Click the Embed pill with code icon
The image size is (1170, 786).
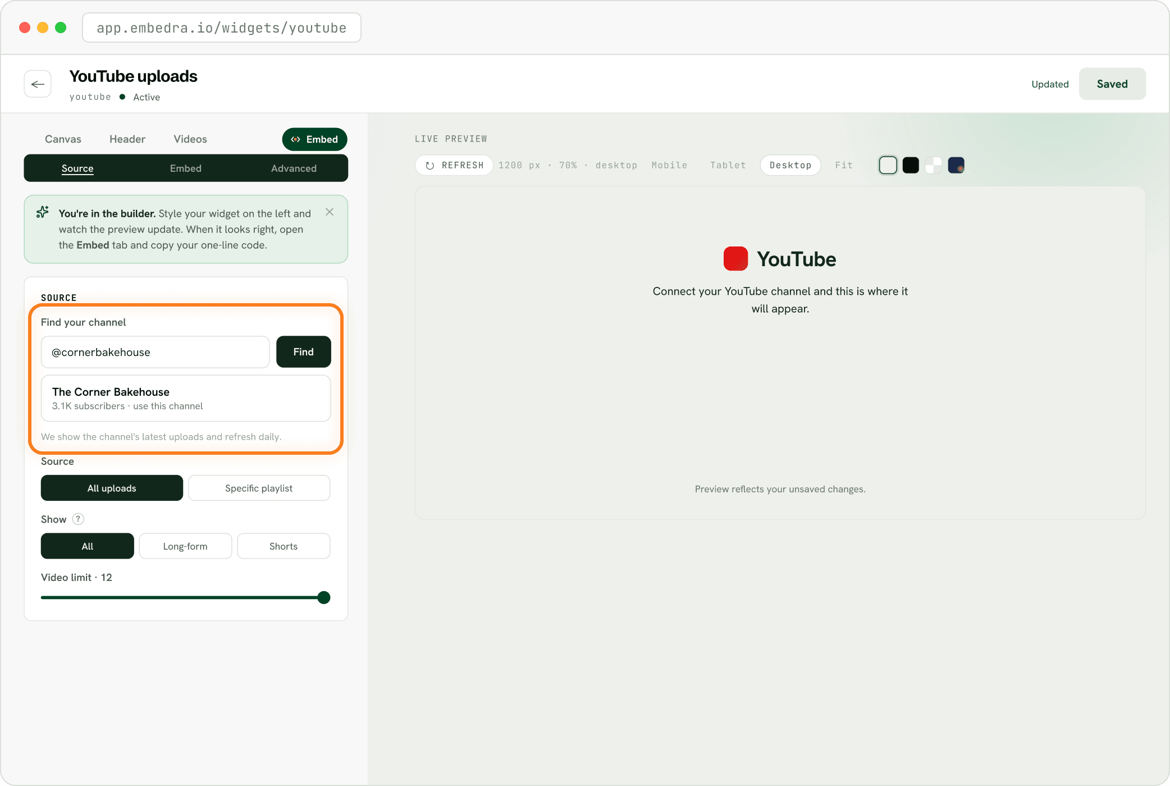coord(314,139)
